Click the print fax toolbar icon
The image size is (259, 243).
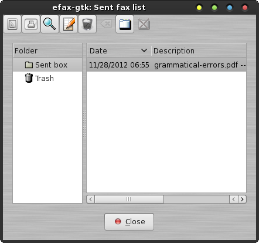click(31, 24)
